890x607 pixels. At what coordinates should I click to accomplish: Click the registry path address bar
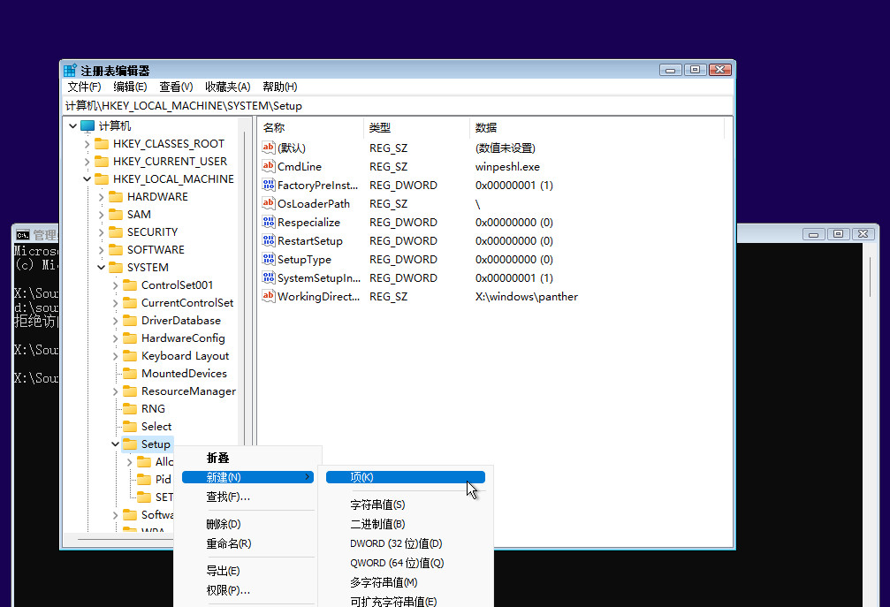point(398,106)
